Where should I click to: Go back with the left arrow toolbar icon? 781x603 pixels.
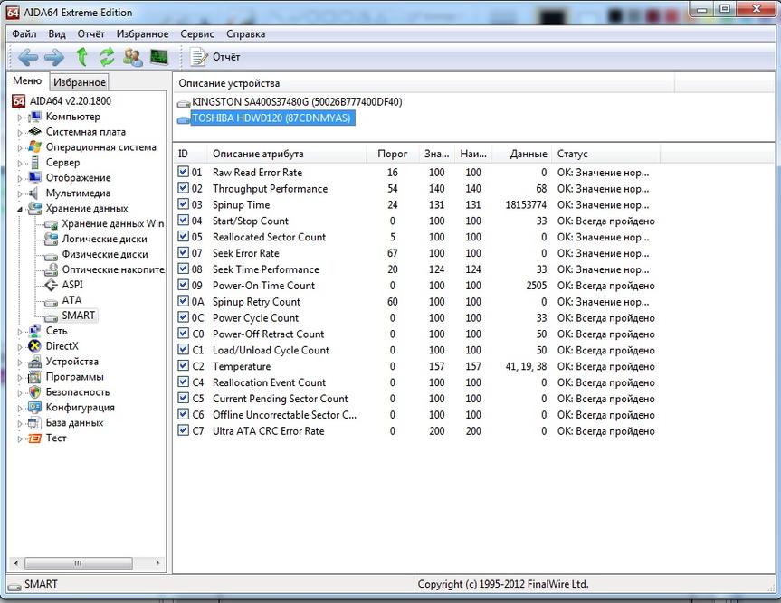[x=28, y=57]
